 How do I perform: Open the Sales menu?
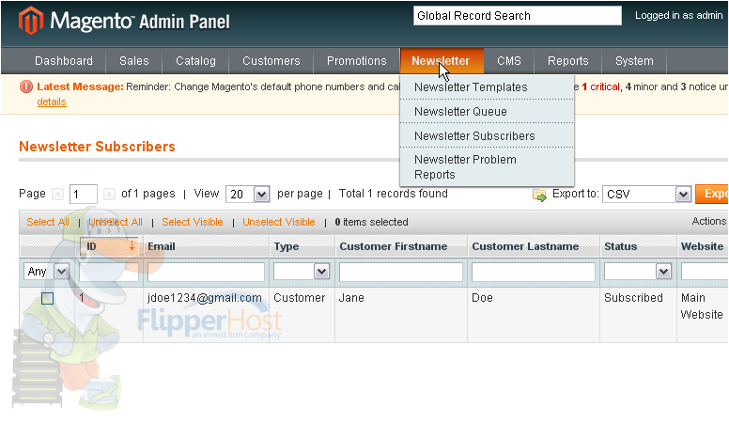click(x=134, y=61)
